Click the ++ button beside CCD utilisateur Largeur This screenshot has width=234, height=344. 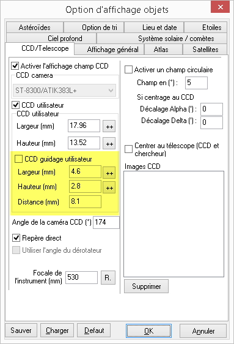tap(109, 126)
